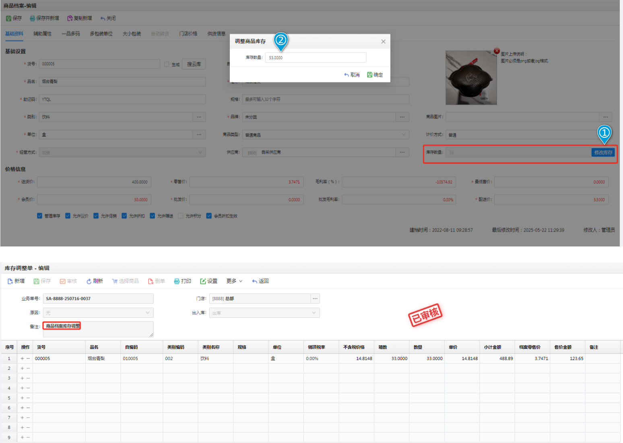Remove the product image with the red X
Screen dimensions: 623x443
coord(497,51)
